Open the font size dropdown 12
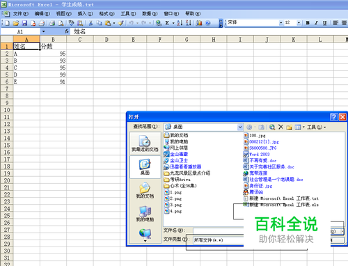The height and width of the screenshot is (266, 348). pos(299,23)
